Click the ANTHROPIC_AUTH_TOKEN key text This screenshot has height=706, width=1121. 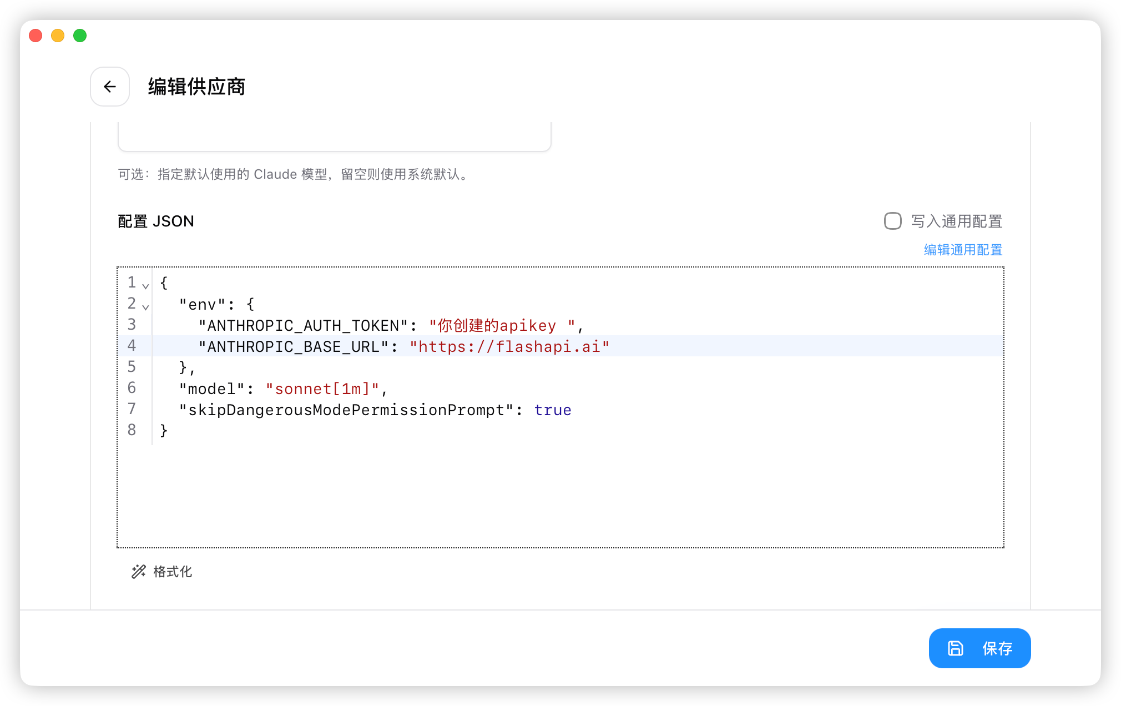coord(303,326)
